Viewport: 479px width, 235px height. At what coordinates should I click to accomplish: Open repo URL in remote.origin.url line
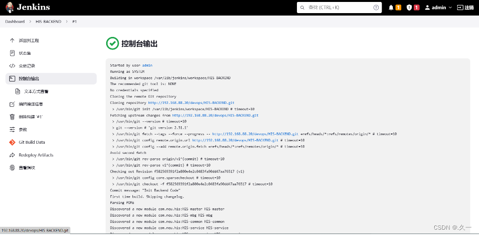235,140
